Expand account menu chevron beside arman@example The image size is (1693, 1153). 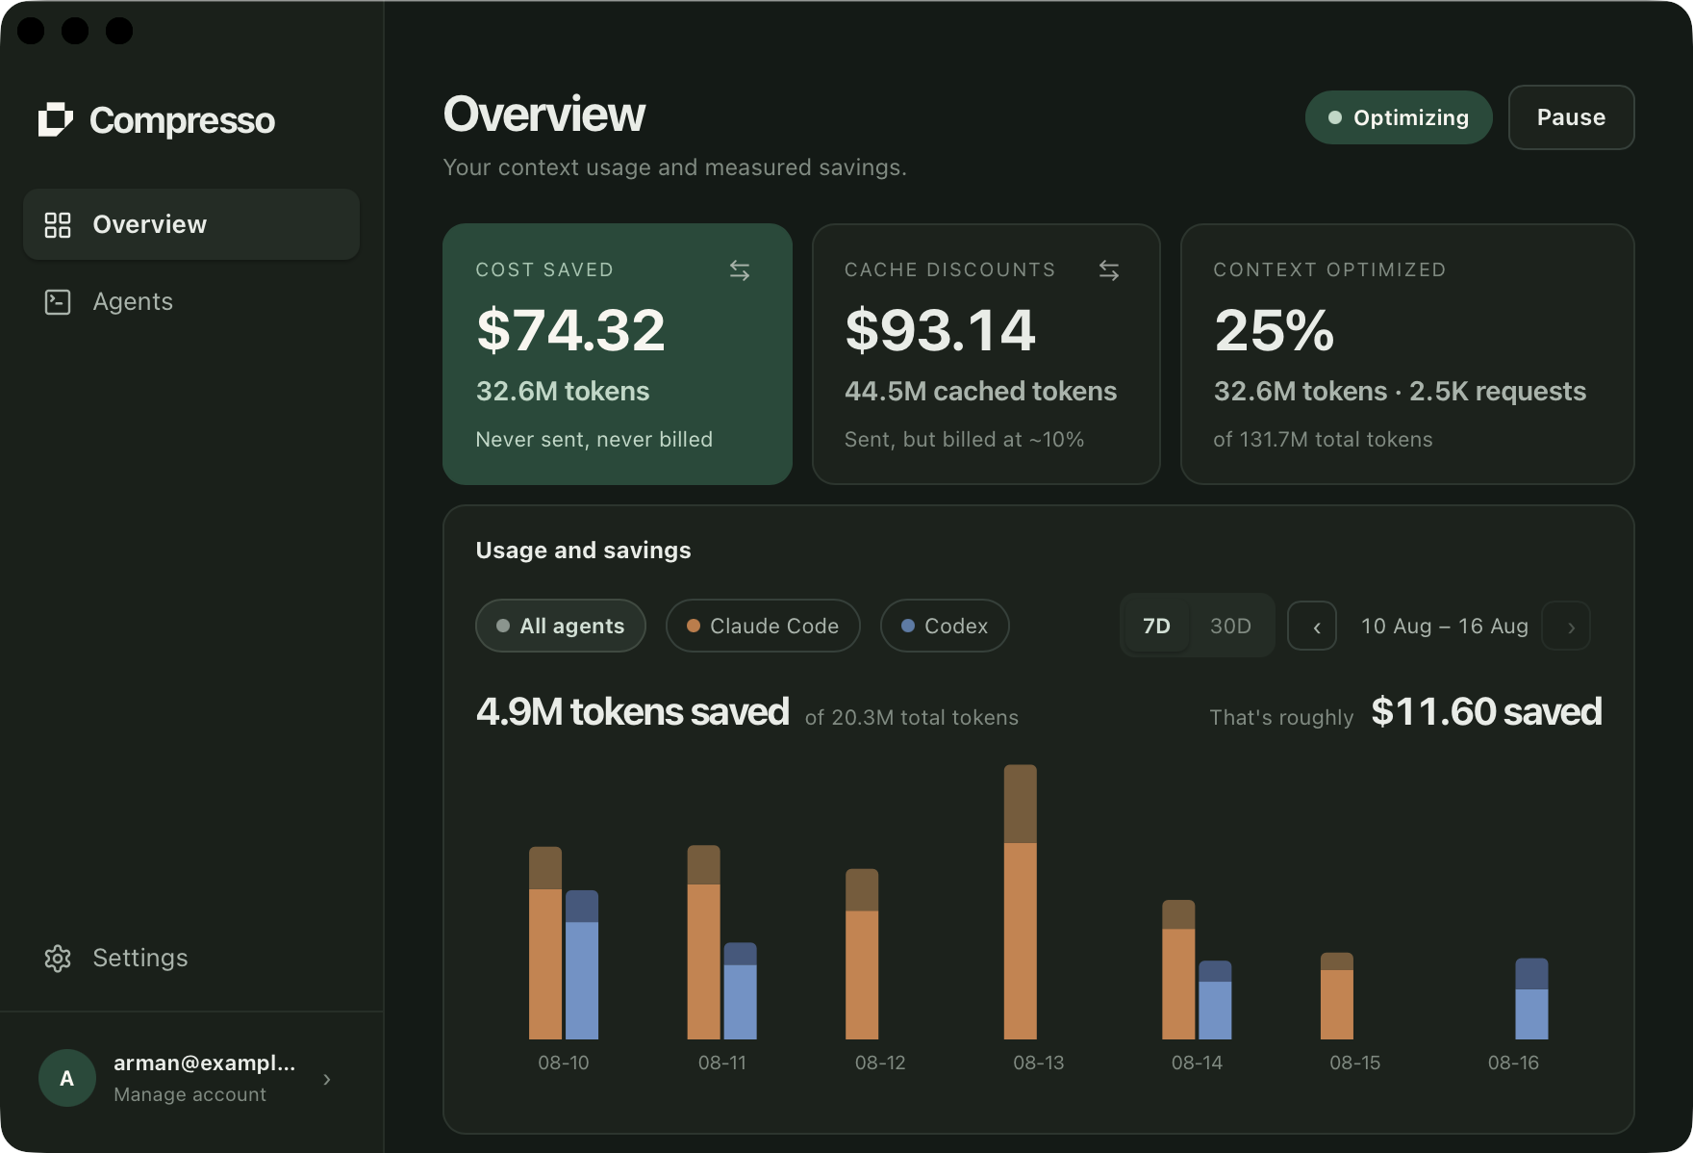tap(327, 1079)
